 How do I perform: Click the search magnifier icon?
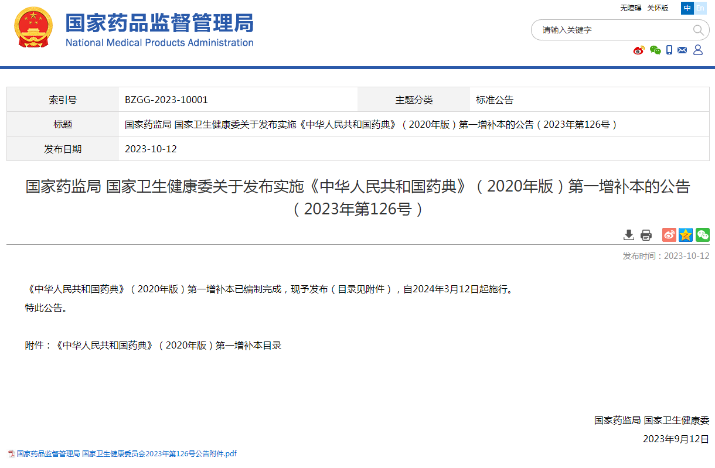(x=698, y=30)
